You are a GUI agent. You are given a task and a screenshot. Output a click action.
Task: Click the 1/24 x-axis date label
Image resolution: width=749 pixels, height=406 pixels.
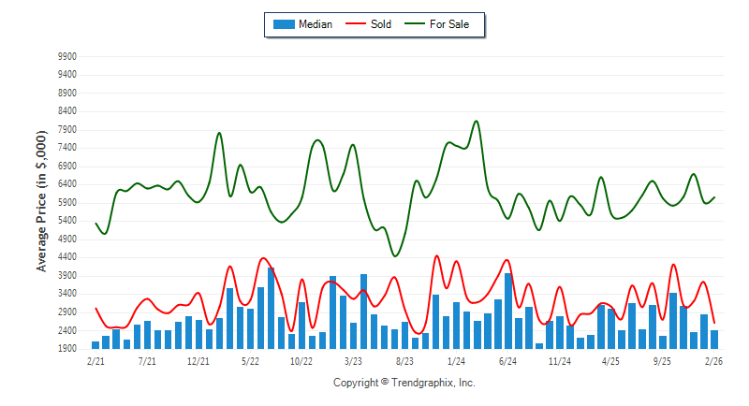click(456, 360)
